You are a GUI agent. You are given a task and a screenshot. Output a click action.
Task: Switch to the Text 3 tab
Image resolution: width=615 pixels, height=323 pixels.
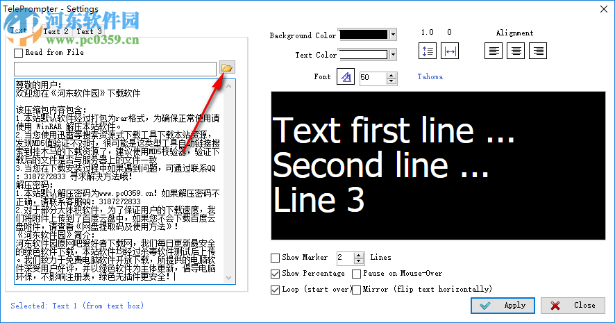(89, 31)
